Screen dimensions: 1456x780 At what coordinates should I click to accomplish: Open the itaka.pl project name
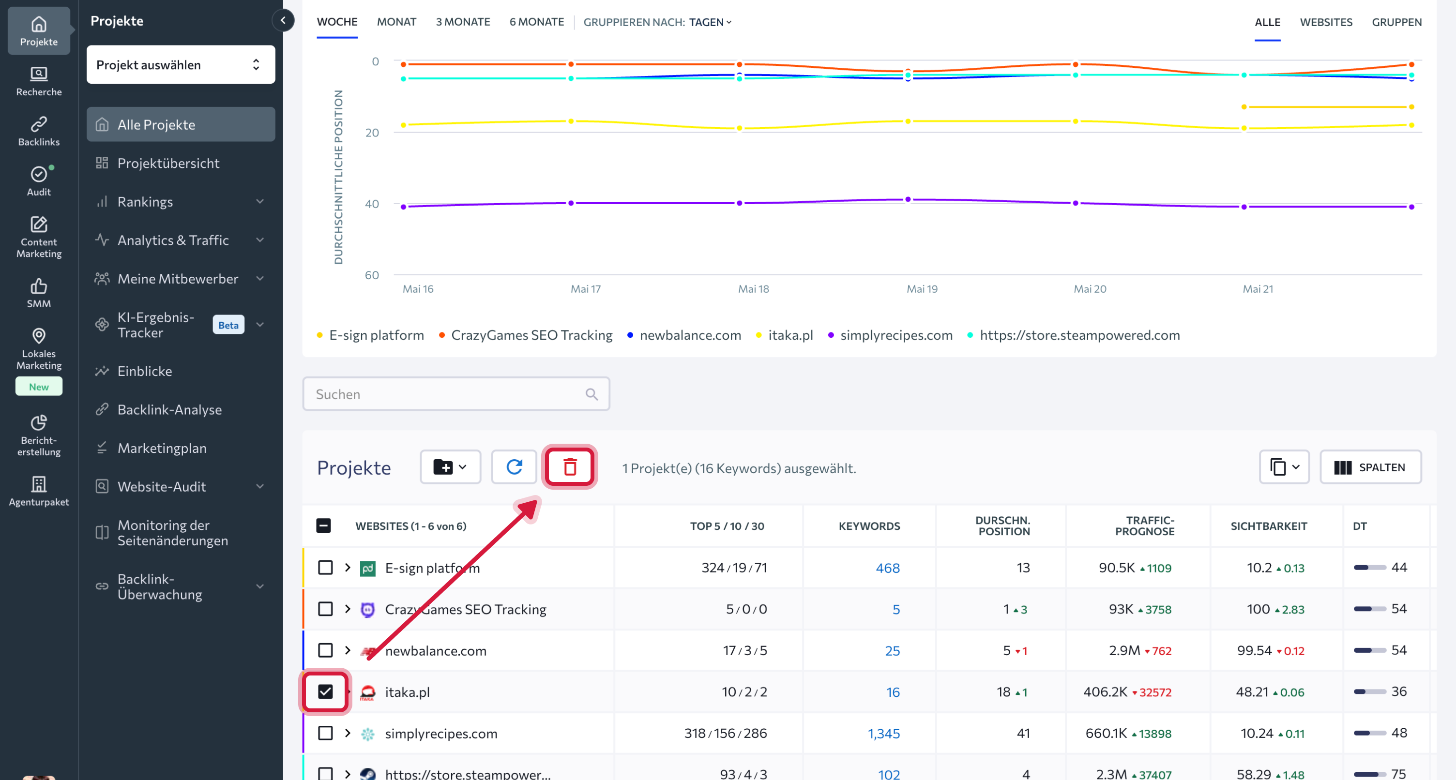(407, 692)
